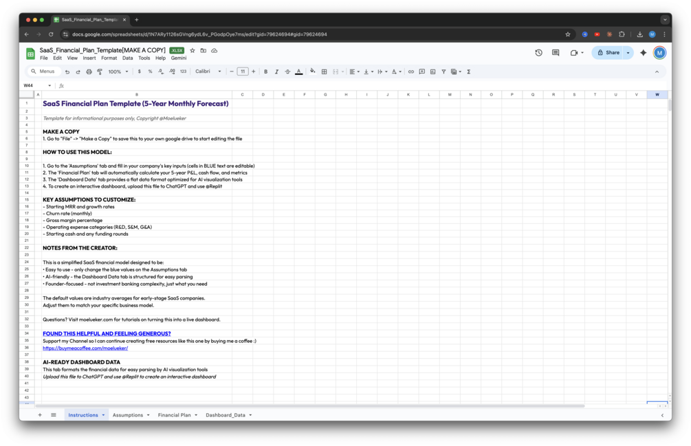This screenshot has width=691, height=446.
Task: Create a filter
Action: point(443,71)
